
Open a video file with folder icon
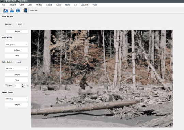(x=6, y=10)
